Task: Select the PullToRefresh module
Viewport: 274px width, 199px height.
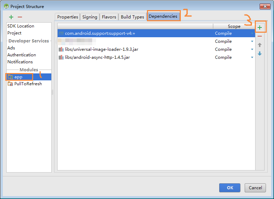Action: [x=28, y=84]
